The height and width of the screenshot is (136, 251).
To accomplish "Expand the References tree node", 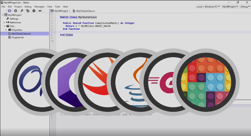I will point(5,22).
